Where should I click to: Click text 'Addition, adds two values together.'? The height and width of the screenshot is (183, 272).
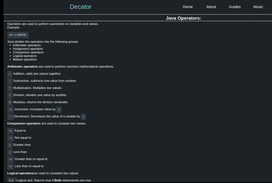click(x=37, y=74)
